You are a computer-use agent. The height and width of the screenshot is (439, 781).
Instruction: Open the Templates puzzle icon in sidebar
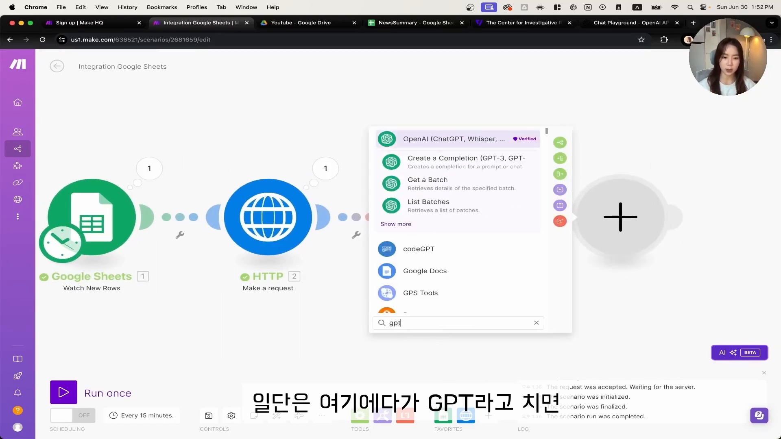(x=17, y=166)
